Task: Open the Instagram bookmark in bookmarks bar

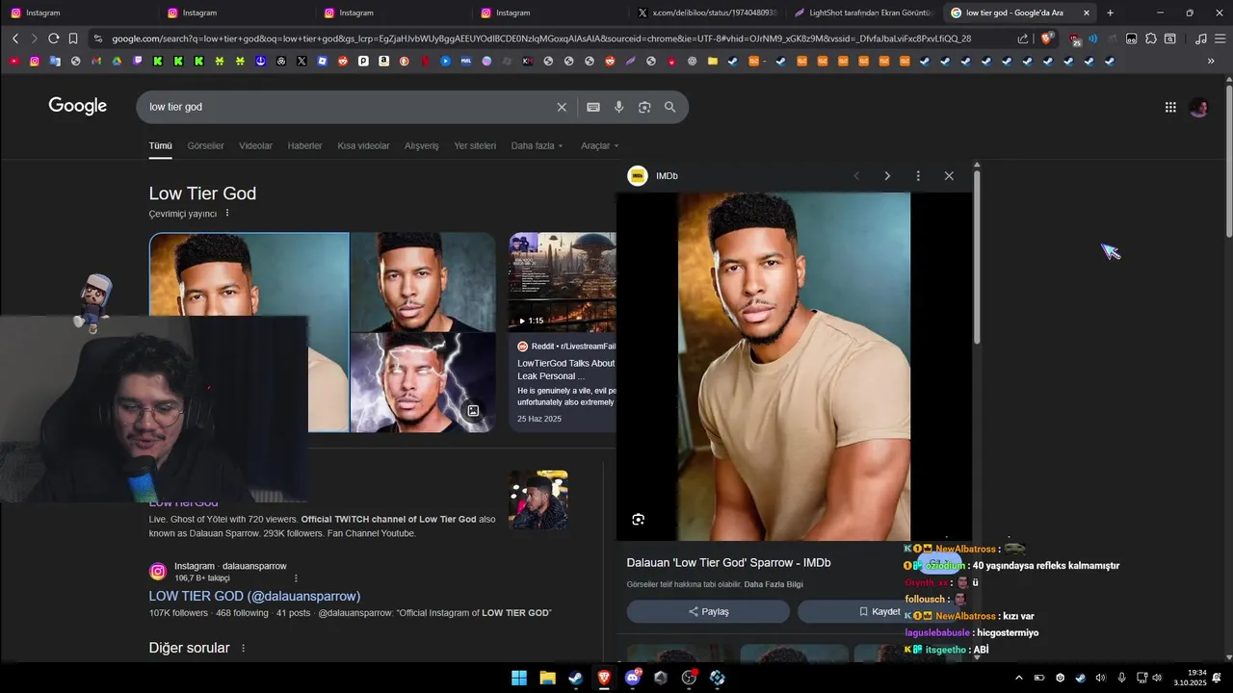Action: tap(35, 61)
